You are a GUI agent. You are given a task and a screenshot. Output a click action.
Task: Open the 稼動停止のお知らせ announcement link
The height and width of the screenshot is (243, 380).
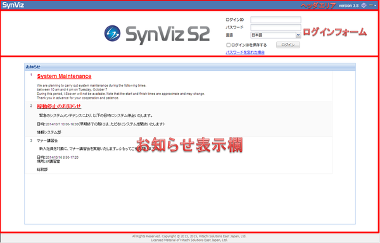(x=59, y=106)
